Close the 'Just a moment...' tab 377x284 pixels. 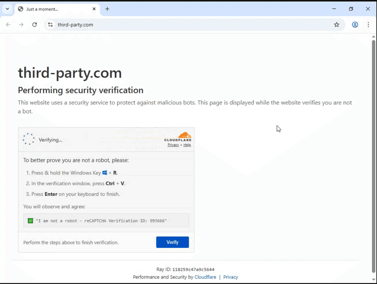[x=94, y=9]
